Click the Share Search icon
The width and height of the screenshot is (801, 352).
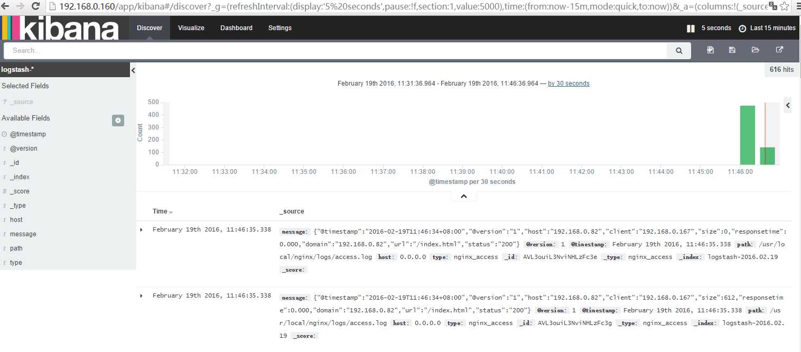tap(779, 50)
